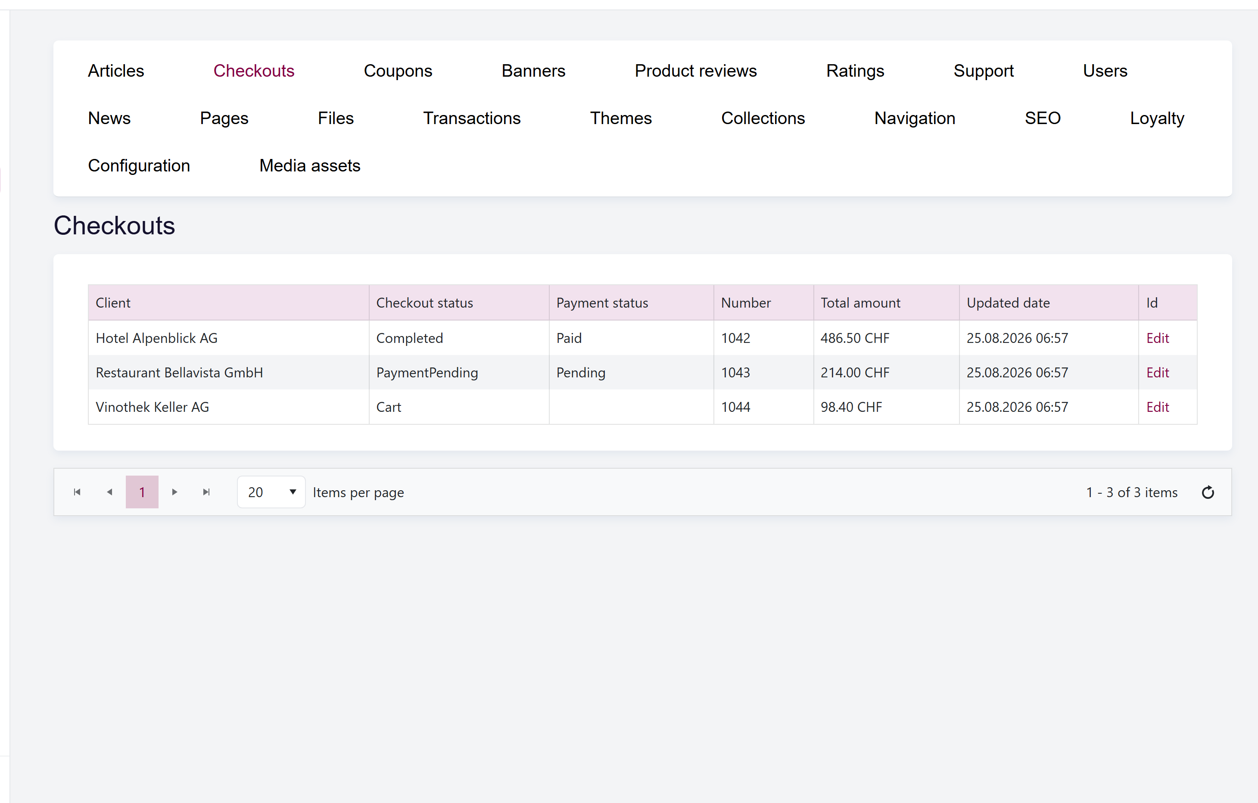Go to the previous page arrow

click(110, 492)
